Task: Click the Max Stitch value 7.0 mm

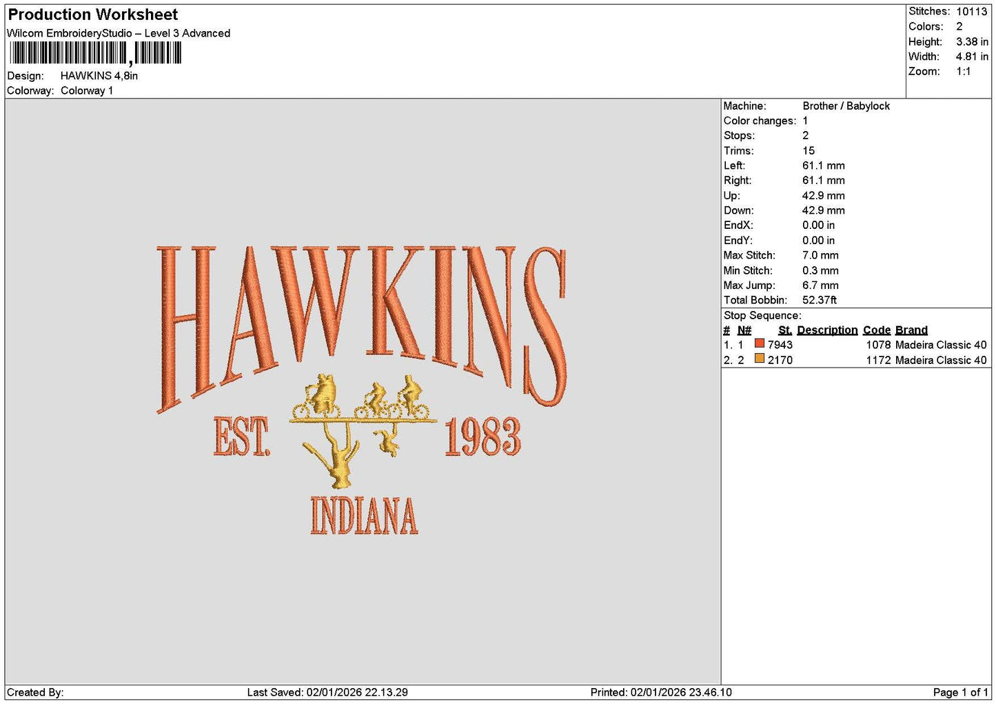Action: point(821,255)
